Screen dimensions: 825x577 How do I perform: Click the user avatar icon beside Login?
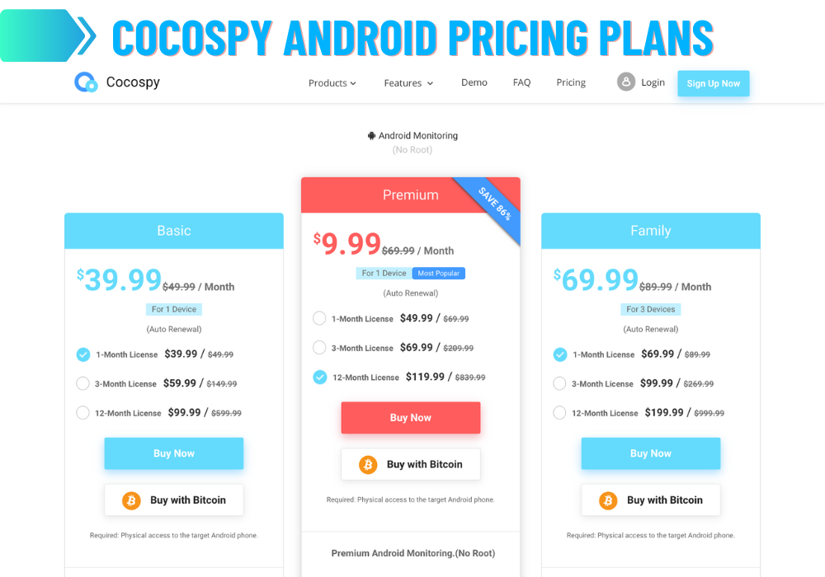click(625, 82)
